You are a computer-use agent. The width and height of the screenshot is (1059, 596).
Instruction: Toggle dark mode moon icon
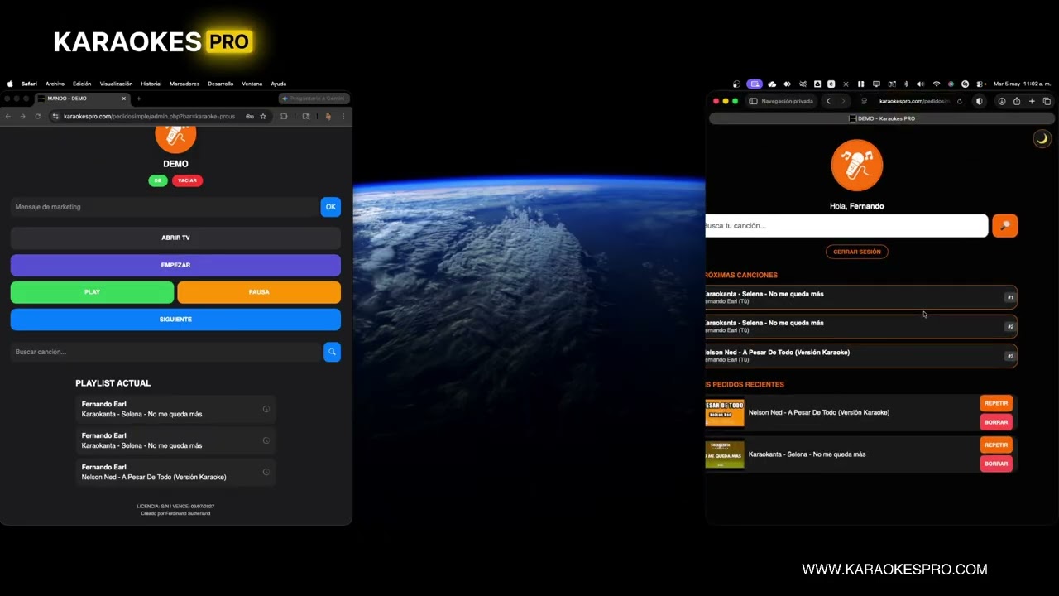pos(1042,139)
